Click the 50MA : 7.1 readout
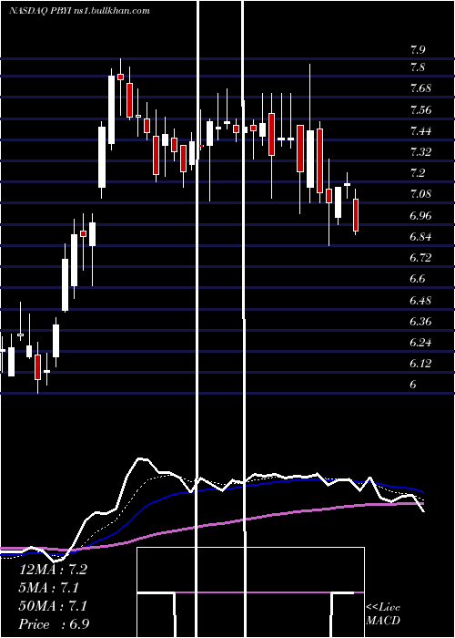 click(x=53, y=606)
